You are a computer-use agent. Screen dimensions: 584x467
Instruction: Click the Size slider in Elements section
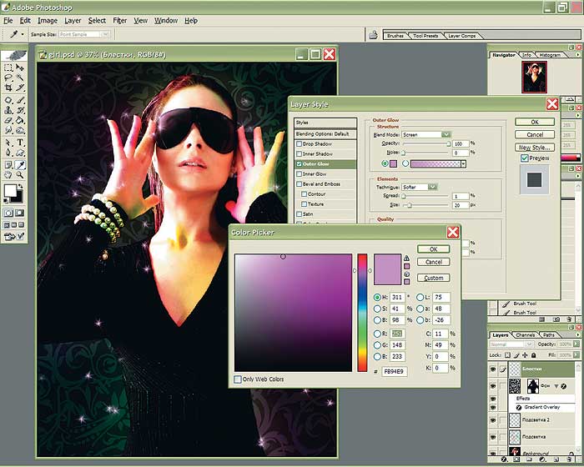pyautogui.click(x=425, y=205)
